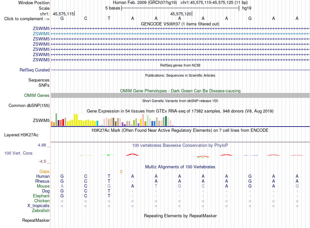This screenshot has width=310, height=228.
Task: Click the 'H3K27Ac Mark' ENCODE track title
Action: pos(180,130)
